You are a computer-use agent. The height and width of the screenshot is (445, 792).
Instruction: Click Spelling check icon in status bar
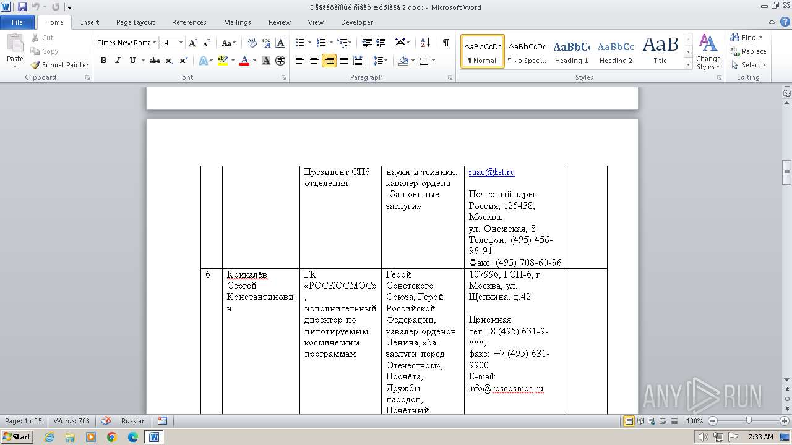click(x=106, y=421)
